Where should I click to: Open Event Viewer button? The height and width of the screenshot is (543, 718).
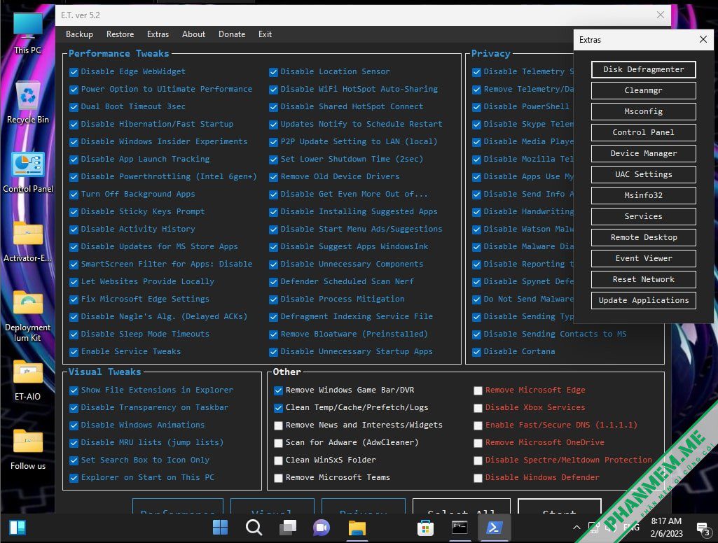coord(643,258)
